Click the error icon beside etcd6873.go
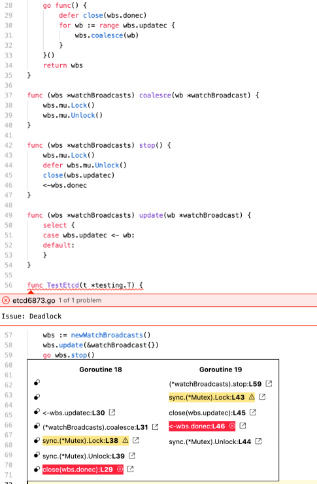Screen dimensions: 317x484 pyautogui.click(x=5, y=300)
